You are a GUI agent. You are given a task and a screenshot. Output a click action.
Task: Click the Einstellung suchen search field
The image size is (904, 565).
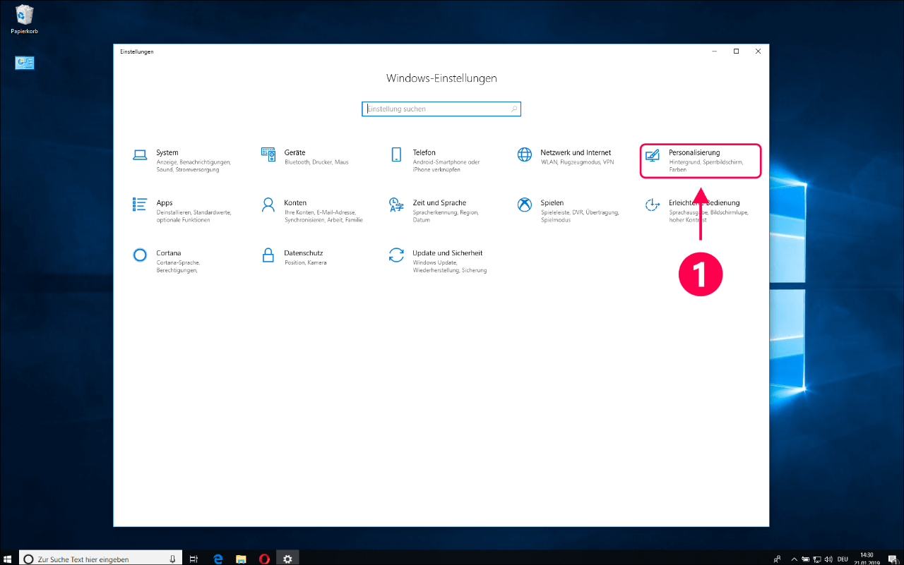(441, 109)
